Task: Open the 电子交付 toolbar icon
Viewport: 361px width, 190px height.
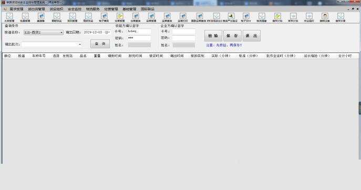Action: (x=246, y=17)
